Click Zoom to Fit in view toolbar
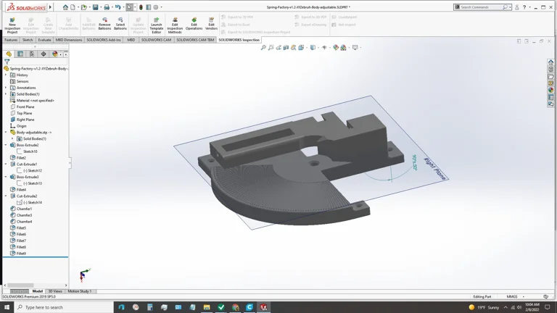Image resolution: width=557 pixels, height=313 pixels. [x=263, y=48]
